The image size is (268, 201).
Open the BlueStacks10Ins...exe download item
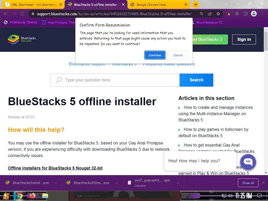pyautogui.click(x=88, y=183)
